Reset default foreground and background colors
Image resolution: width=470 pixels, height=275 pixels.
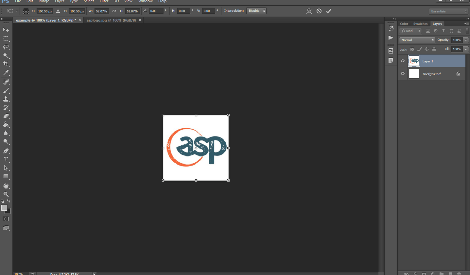(3, 201)
